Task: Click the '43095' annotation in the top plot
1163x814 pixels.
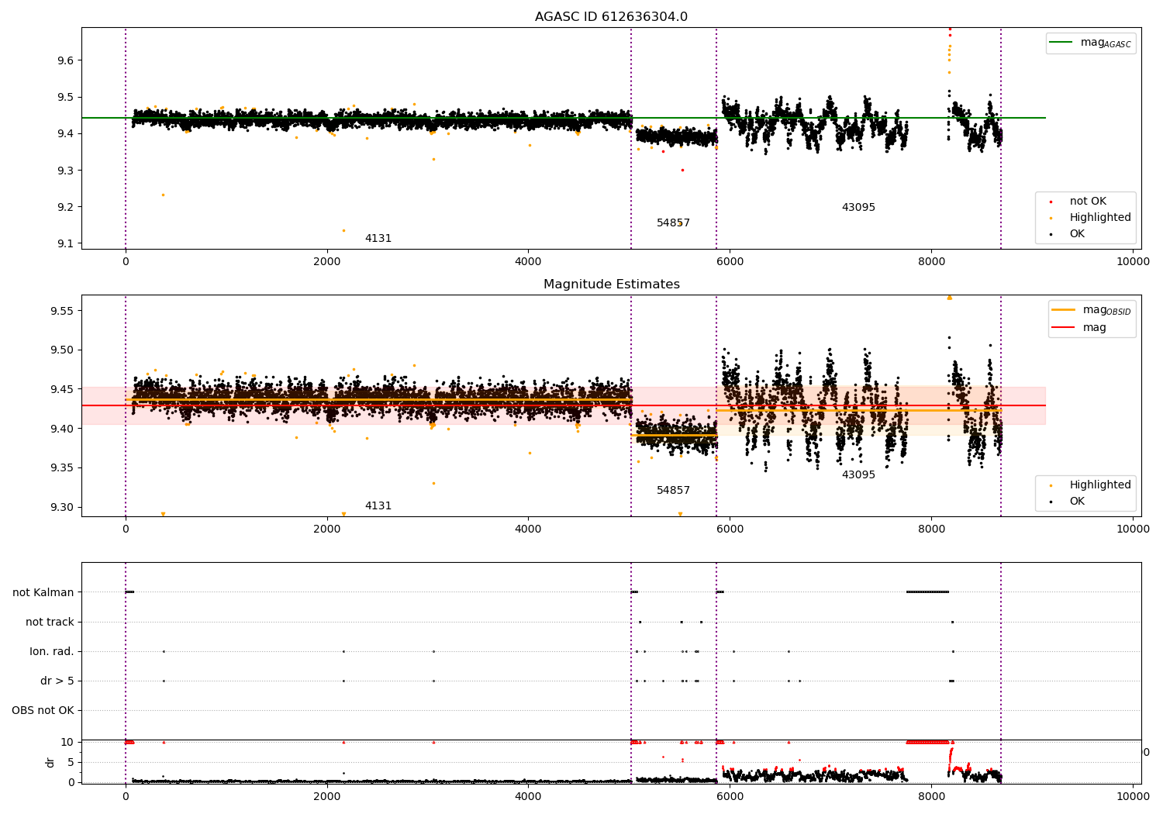Action: [x=858, y=208]
